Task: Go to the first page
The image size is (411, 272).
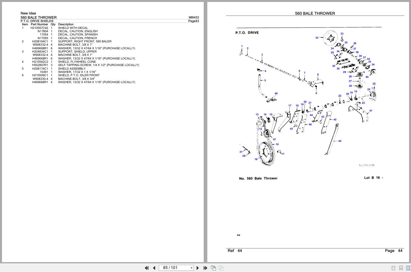Action: tap(147, 268)
